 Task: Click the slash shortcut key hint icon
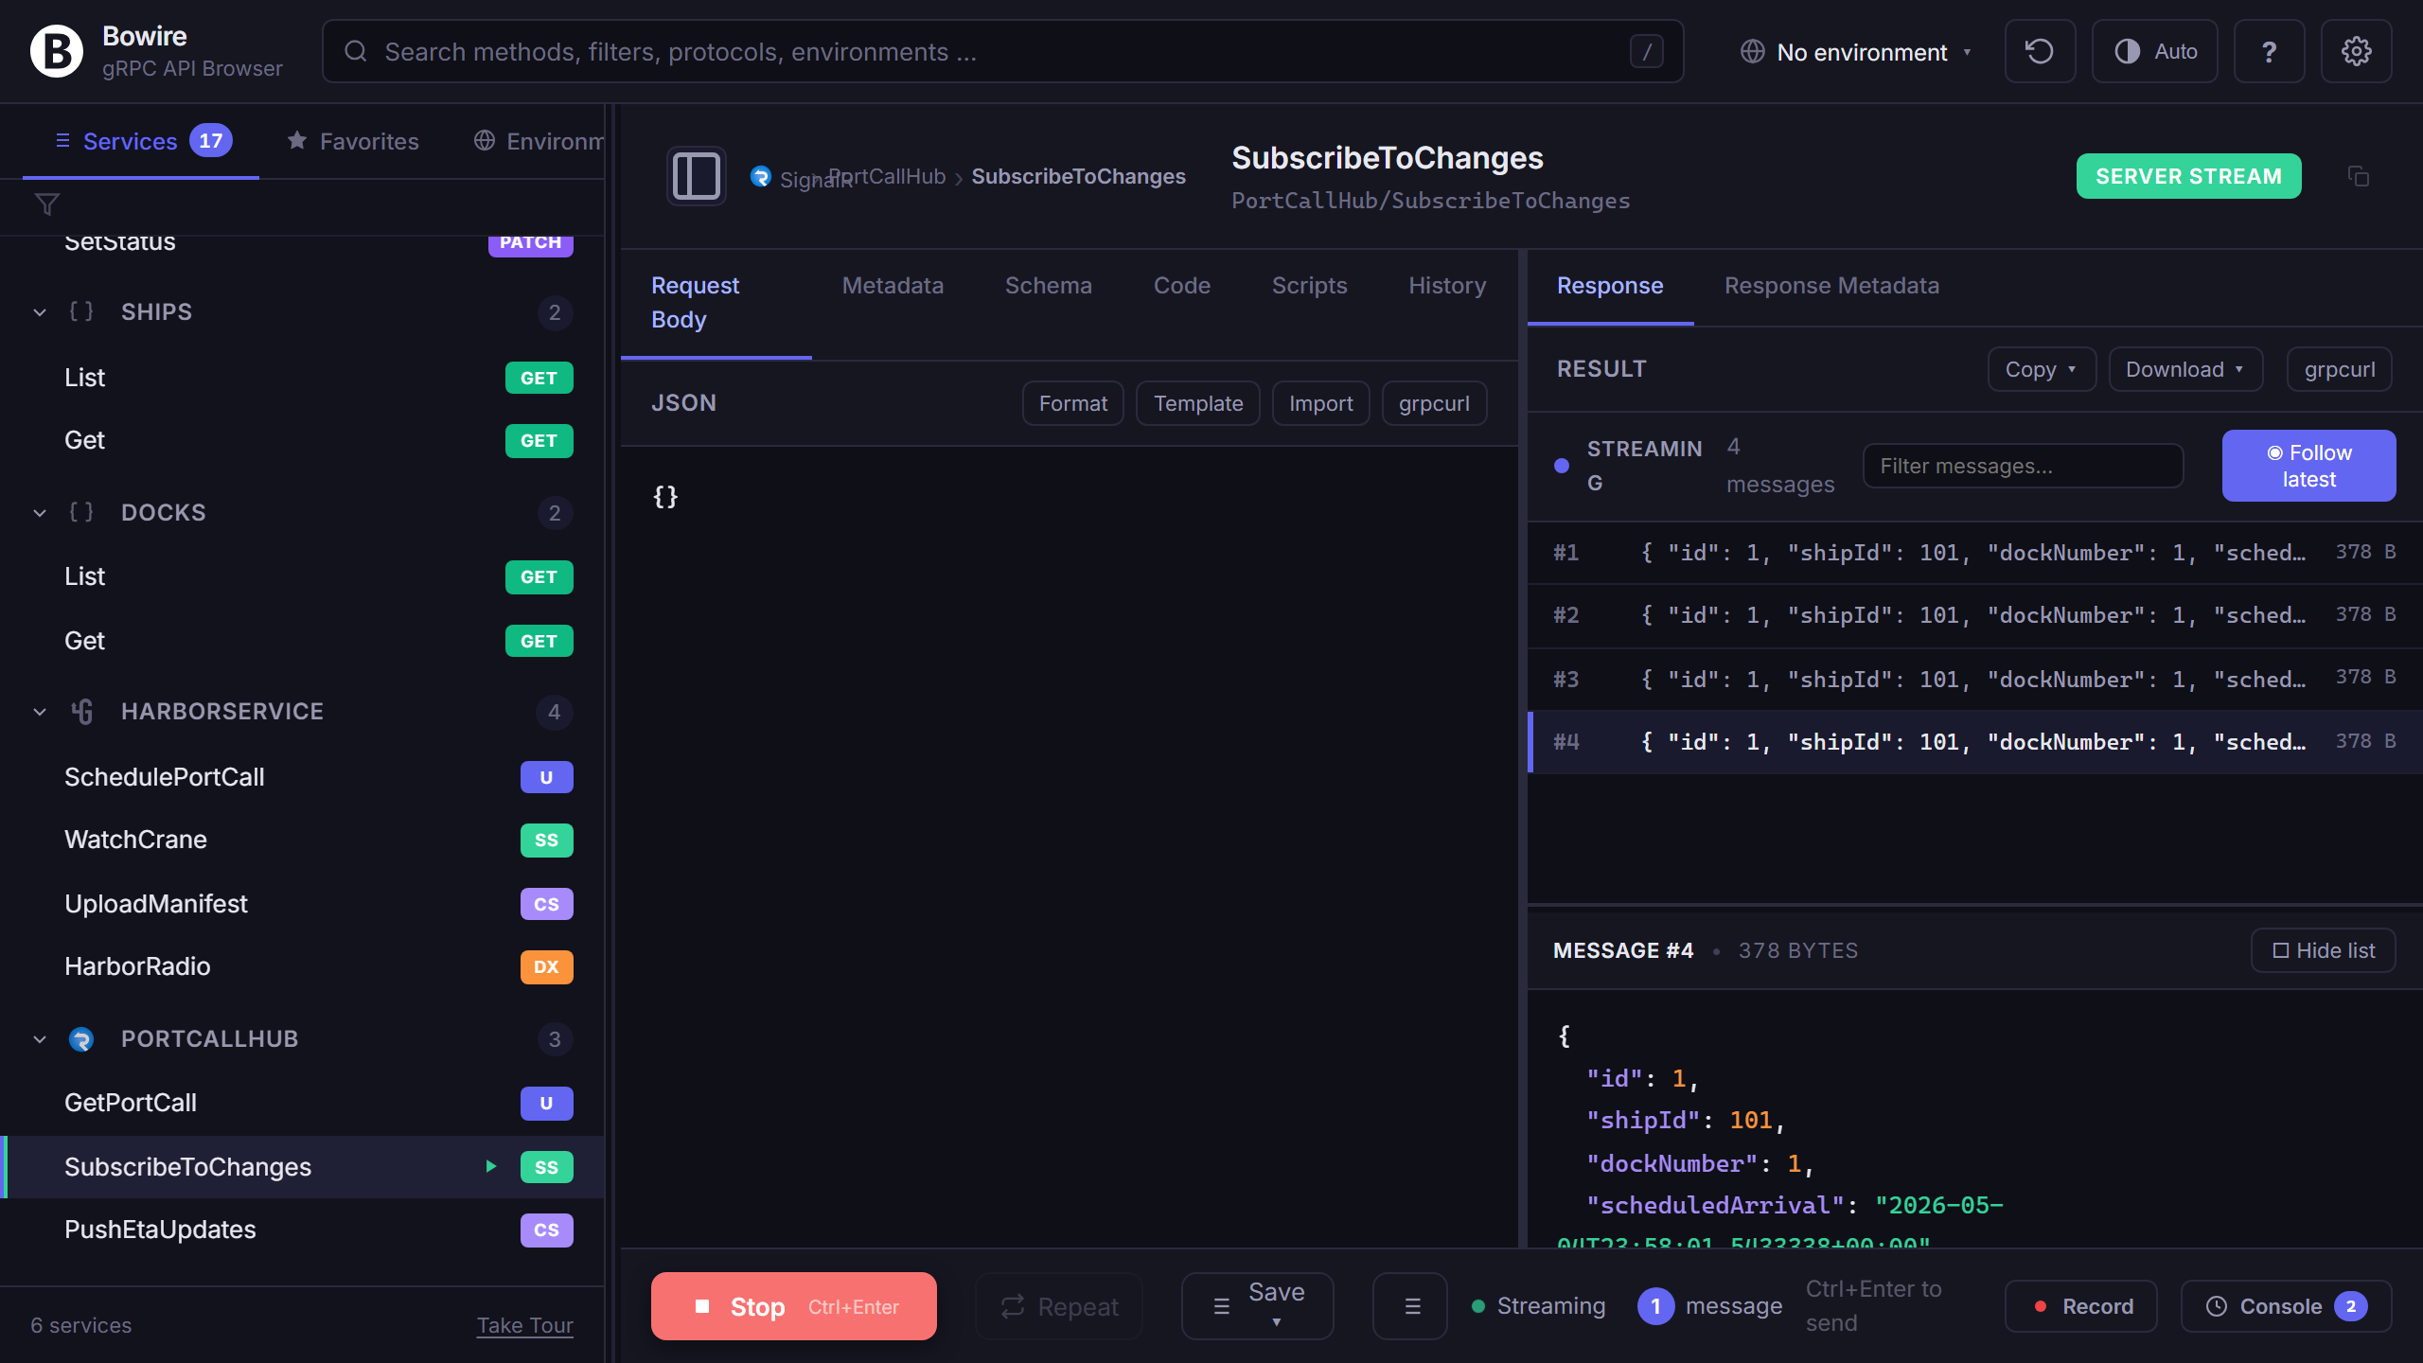click(x=1647, y=51)
